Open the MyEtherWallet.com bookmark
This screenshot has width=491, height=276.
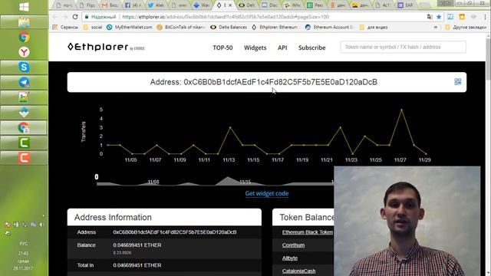(x=130, y=28)
